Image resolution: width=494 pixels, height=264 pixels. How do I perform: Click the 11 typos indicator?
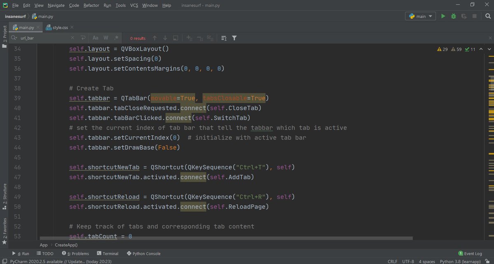[x=470, y=49]
